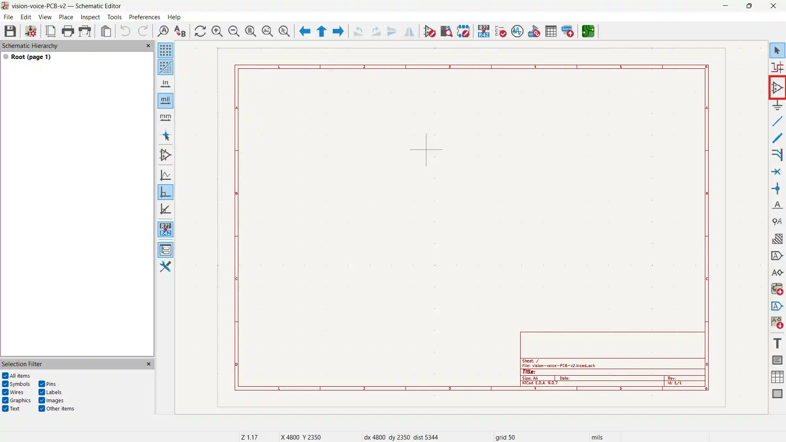Toggle the Labels selection filter
Image resolution: width=786 pixels, height=442 pixels.
coord(42,392)
